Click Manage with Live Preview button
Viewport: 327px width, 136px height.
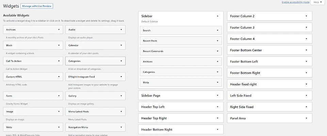[37, 6]
